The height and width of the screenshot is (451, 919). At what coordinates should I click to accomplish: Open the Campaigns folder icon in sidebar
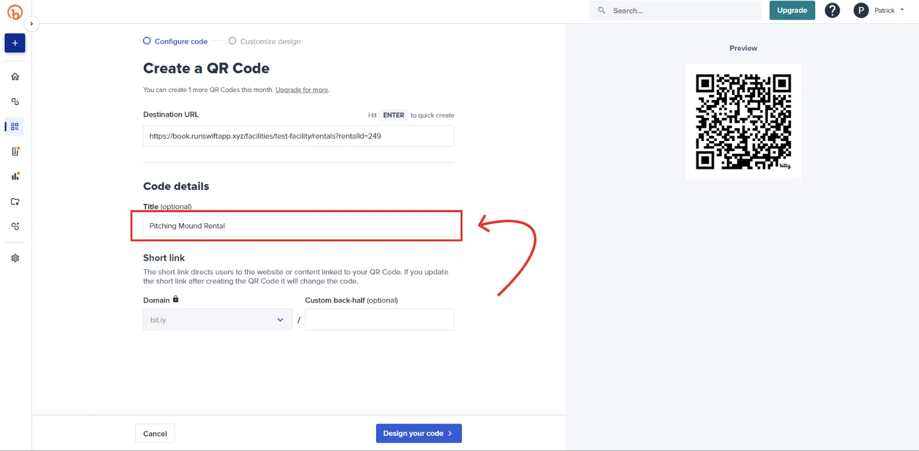15,202
